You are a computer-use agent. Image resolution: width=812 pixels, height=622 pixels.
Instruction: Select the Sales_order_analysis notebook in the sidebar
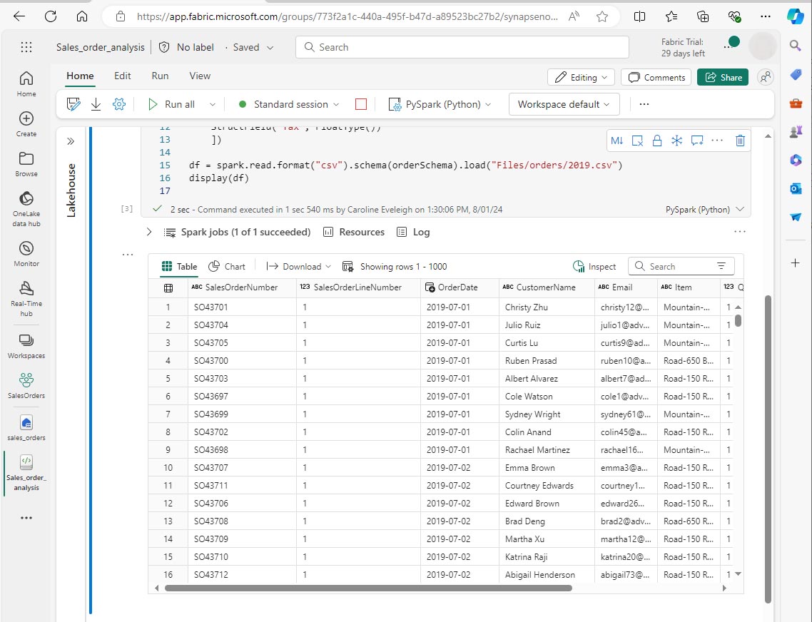pos(26,473)
